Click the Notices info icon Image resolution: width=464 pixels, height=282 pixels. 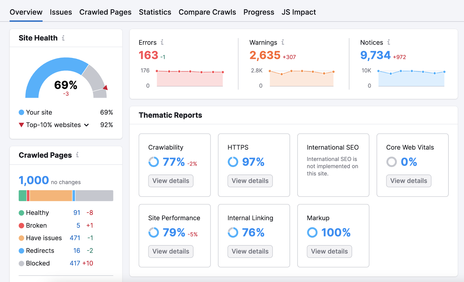coord(389,42)
